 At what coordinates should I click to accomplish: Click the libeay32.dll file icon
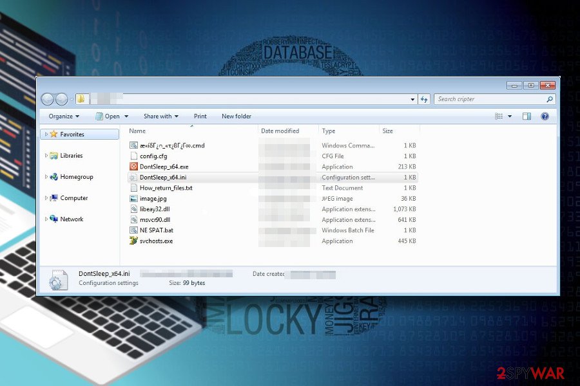133,209
